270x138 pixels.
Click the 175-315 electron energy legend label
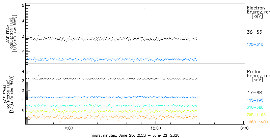(x=255, y=45)
